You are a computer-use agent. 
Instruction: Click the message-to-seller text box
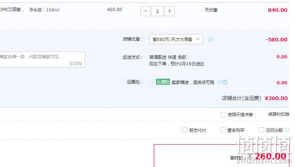[42, 59]
